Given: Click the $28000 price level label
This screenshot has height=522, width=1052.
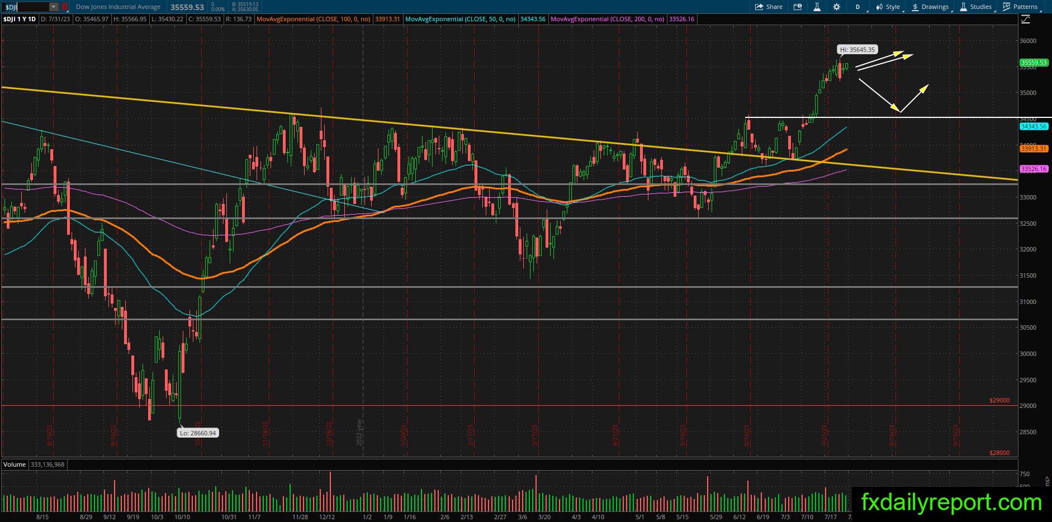Looking at the screenshot, I should click(x=999, y=453).
